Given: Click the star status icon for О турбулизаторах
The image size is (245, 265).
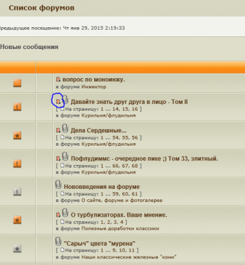Looking at the screenshot, I should (x=17, y=220).
